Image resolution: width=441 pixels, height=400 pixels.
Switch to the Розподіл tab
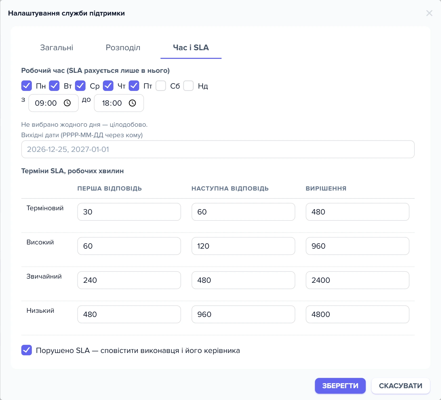click(x=123, y=48)
